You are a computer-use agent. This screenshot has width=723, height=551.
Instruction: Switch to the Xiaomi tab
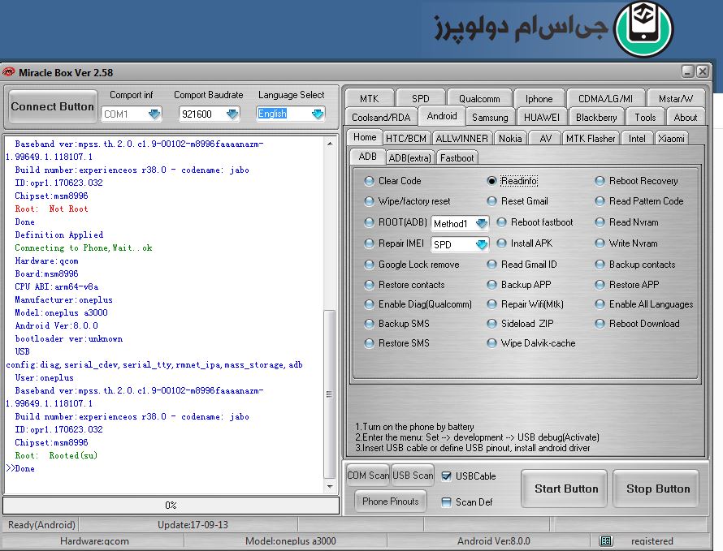671,138
